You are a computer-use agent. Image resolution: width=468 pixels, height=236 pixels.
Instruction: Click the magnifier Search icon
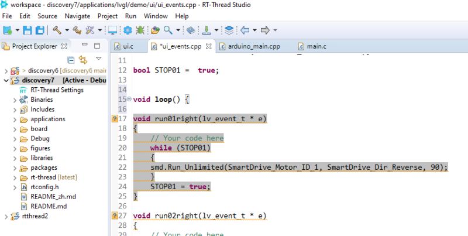pyautogui.click(x=168, y=30)
